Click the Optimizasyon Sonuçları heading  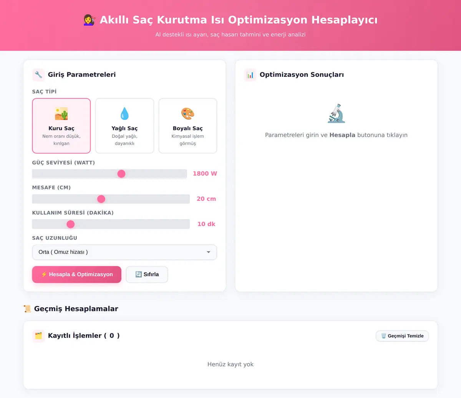pos(302,75)
